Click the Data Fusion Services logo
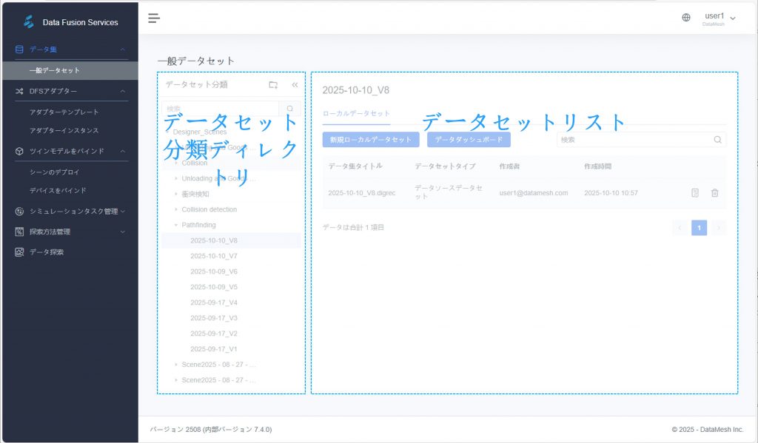The height and width of the screenshot is (443, 758). [29, 22]
